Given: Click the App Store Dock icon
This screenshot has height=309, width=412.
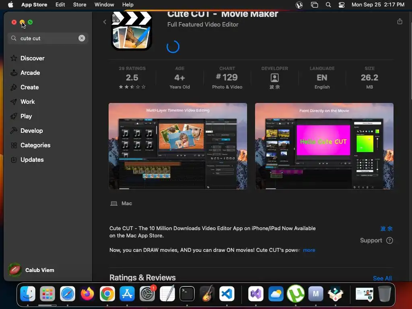Looking at the screenshot, I should (x=127, y=293).
